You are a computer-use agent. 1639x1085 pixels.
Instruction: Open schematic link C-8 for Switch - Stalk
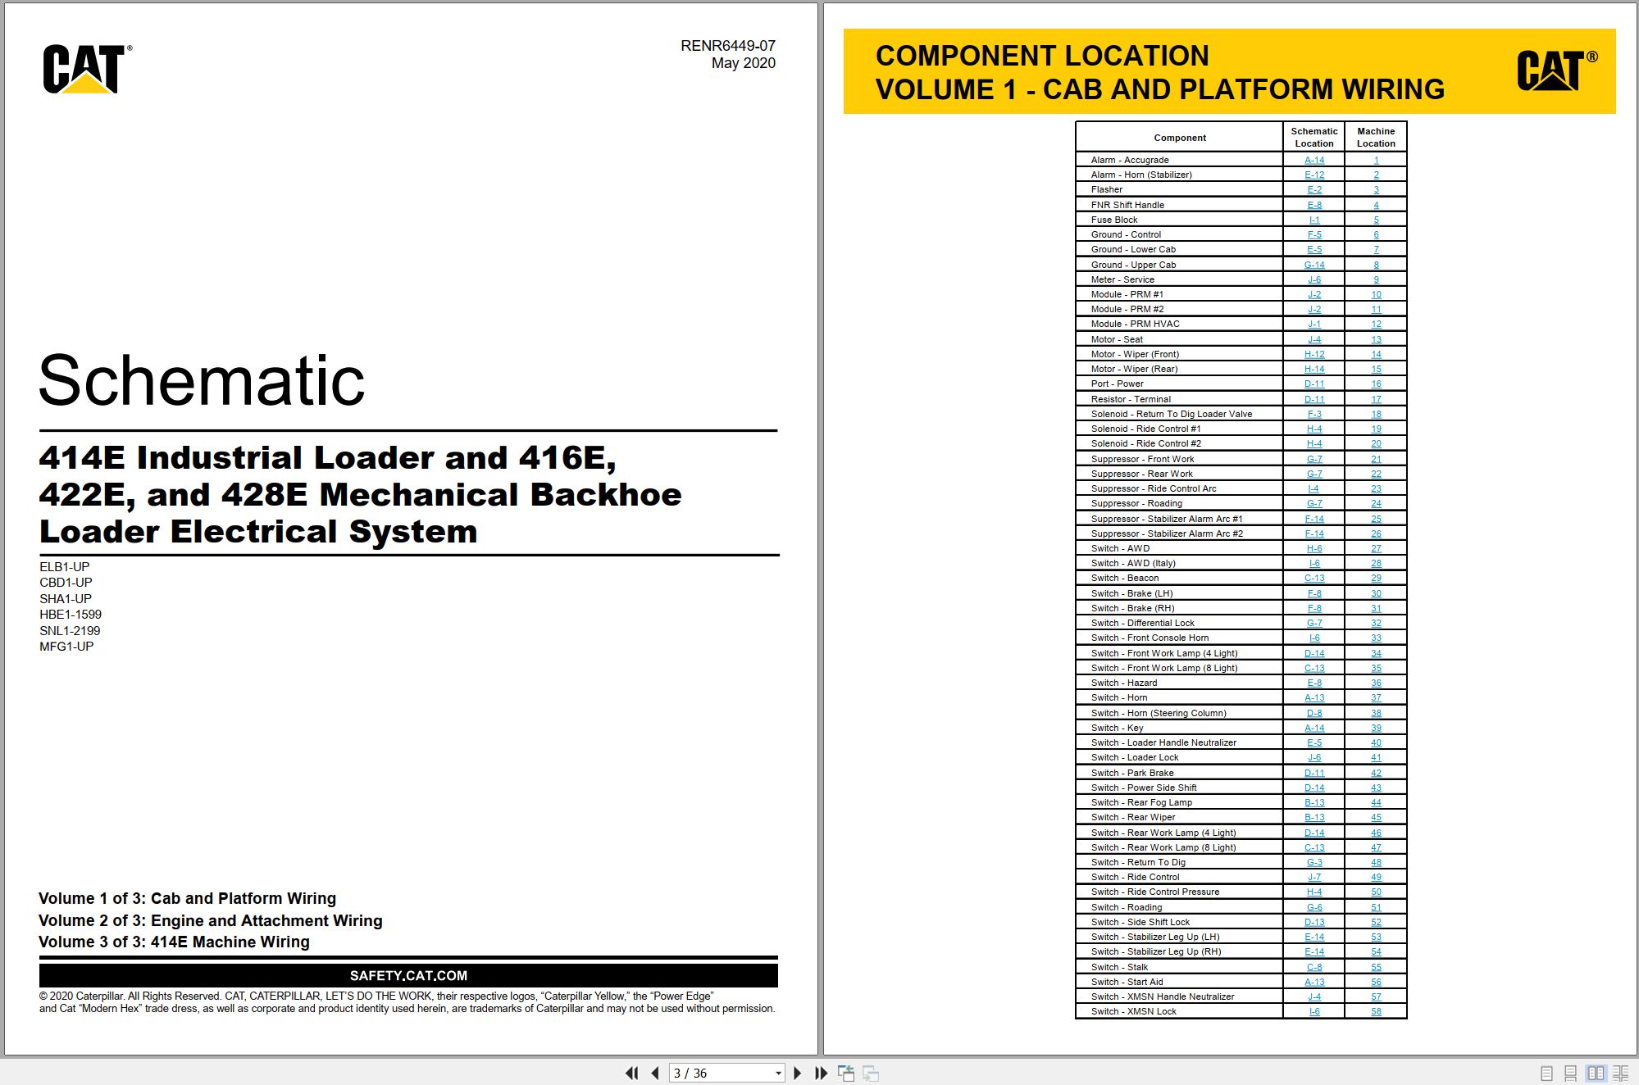(x=1314, y=967)
